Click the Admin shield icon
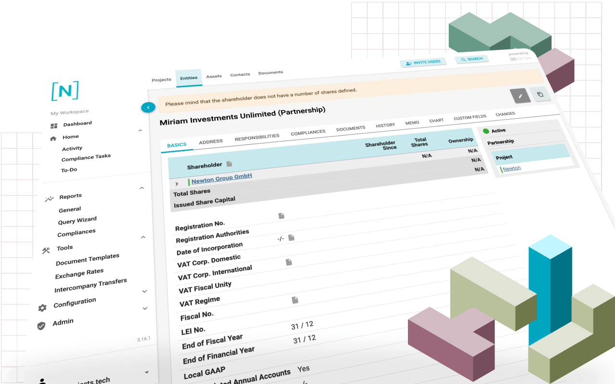The image size is (615, 384). (x=40, y=324)
